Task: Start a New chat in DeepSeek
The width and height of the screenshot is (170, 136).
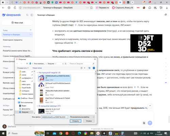Action: coord(17,23)
